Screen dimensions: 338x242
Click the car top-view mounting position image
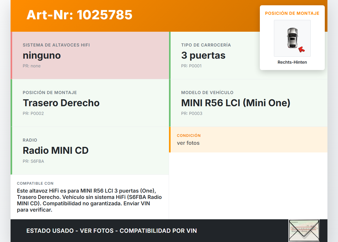292,38
